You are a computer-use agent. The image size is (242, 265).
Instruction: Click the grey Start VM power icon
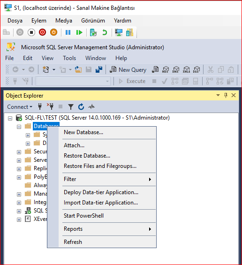coord(20,32)
